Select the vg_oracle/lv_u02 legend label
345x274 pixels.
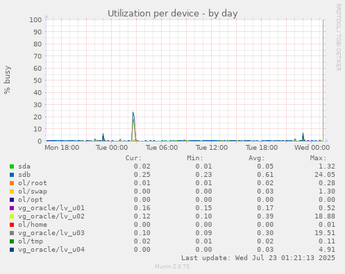click(51, 216)
